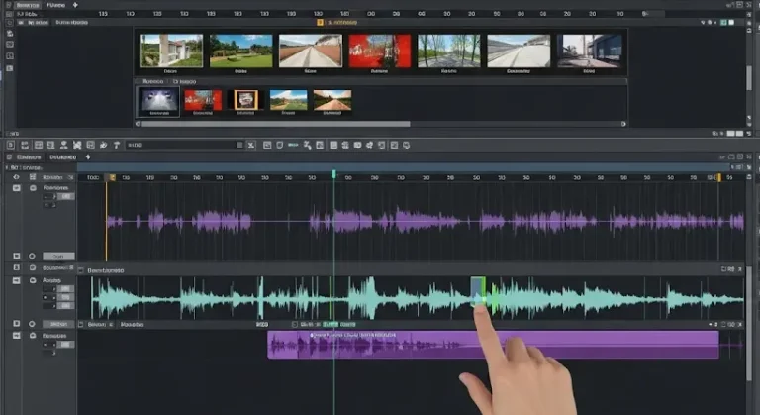The width and height of the screenshot is (760, 415).
Task: Toggle the round button on the bottom purple-clip track
Action: click(x=33, y=336)
